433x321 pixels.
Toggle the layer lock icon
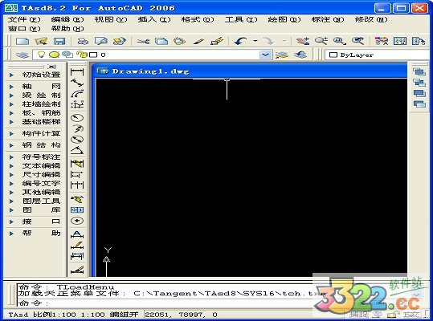pyautogui.click(x=81, y=55)
